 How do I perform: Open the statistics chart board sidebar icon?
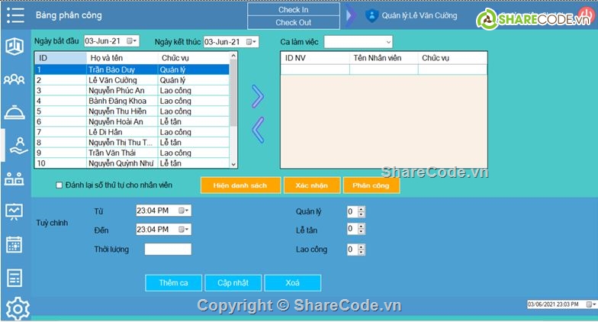click(x=14, y=212)
